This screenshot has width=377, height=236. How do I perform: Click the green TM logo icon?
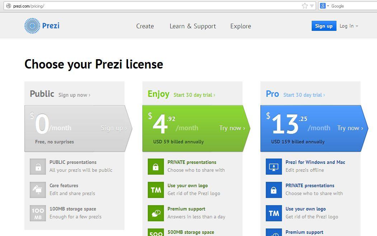click(x=156, y=190)
